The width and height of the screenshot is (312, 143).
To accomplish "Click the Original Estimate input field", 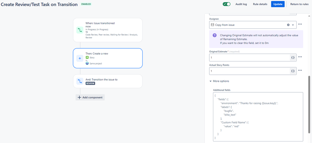I will pos(249,57).
